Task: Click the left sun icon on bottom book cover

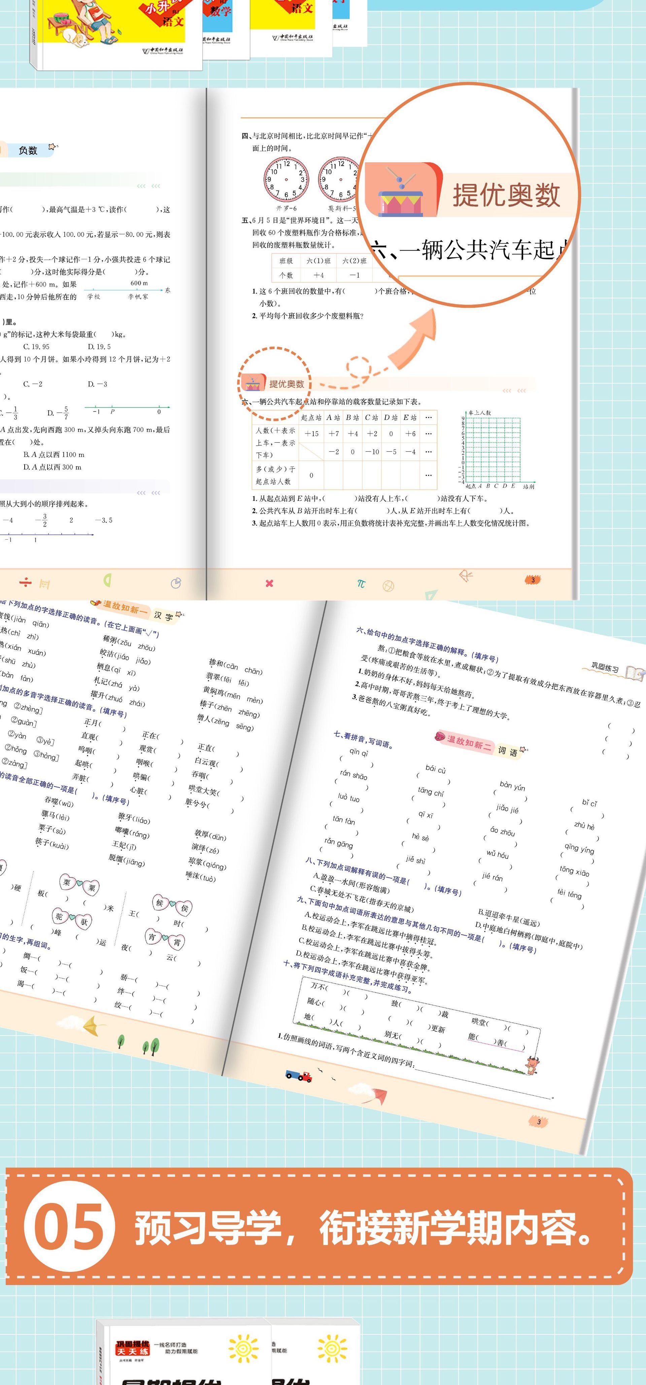Action: tap(243, 1348)
